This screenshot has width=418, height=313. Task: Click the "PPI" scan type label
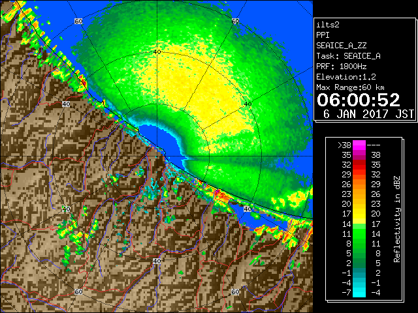(323, 35)
